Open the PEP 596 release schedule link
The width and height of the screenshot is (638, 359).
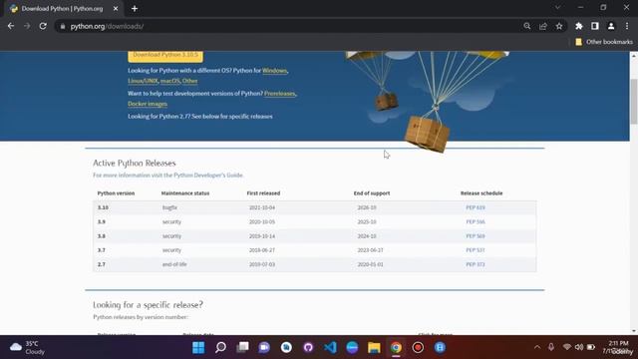476,221
